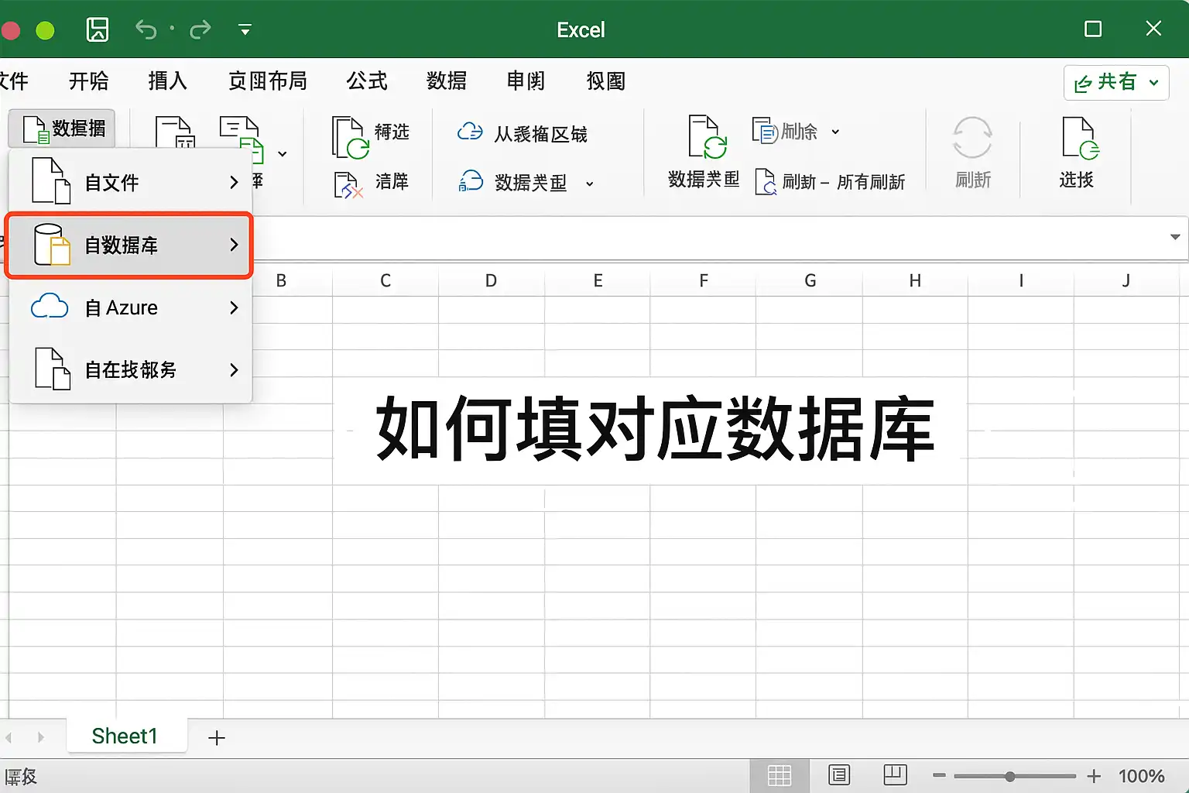Click the green 共享 share button

[x=1115, y=82]
